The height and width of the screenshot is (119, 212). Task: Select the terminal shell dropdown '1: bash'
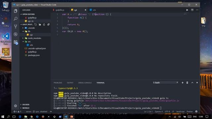point(166,83)
